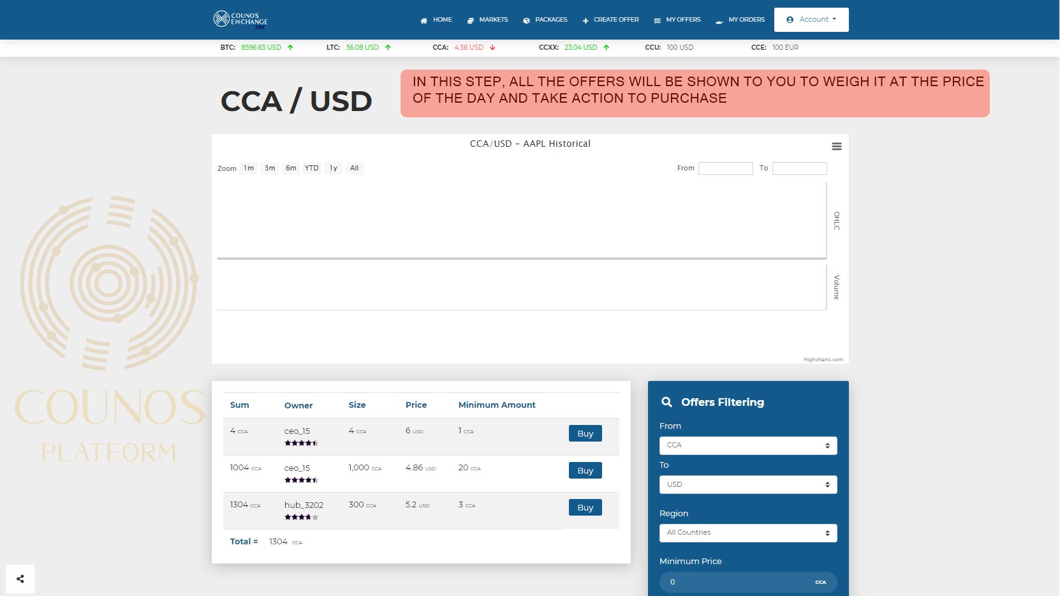This screenshot has height=596, width=1060.
Task: Open the Markets menu item
Action: click(487, 20)
